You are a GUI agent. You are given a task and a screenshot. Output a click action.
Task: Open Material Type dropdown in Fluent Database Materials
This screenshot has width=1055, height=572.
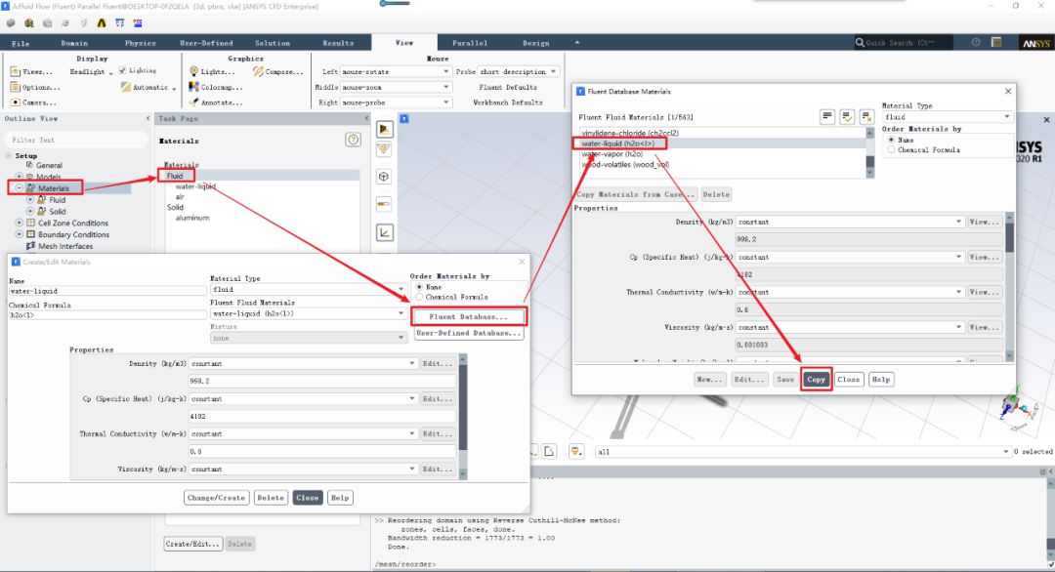(947, 117)
